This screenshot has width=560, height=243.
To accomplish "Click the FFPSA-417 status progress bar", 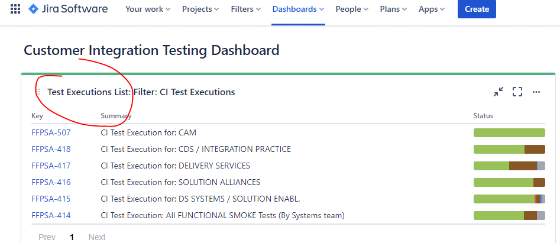I will click(509, 166).
